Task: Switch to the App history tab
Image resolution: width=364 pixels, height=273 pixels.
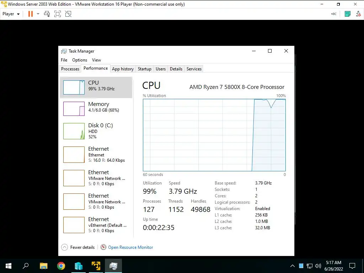Action: 123,69
